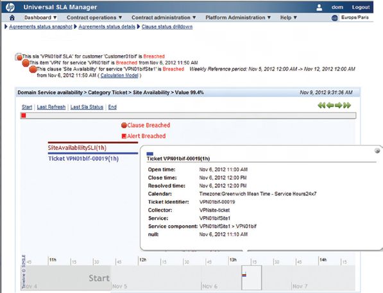This screenshot has height=293, width=383.
Task: Click the 14h mark on the timeline
Action: coord(323,260)
